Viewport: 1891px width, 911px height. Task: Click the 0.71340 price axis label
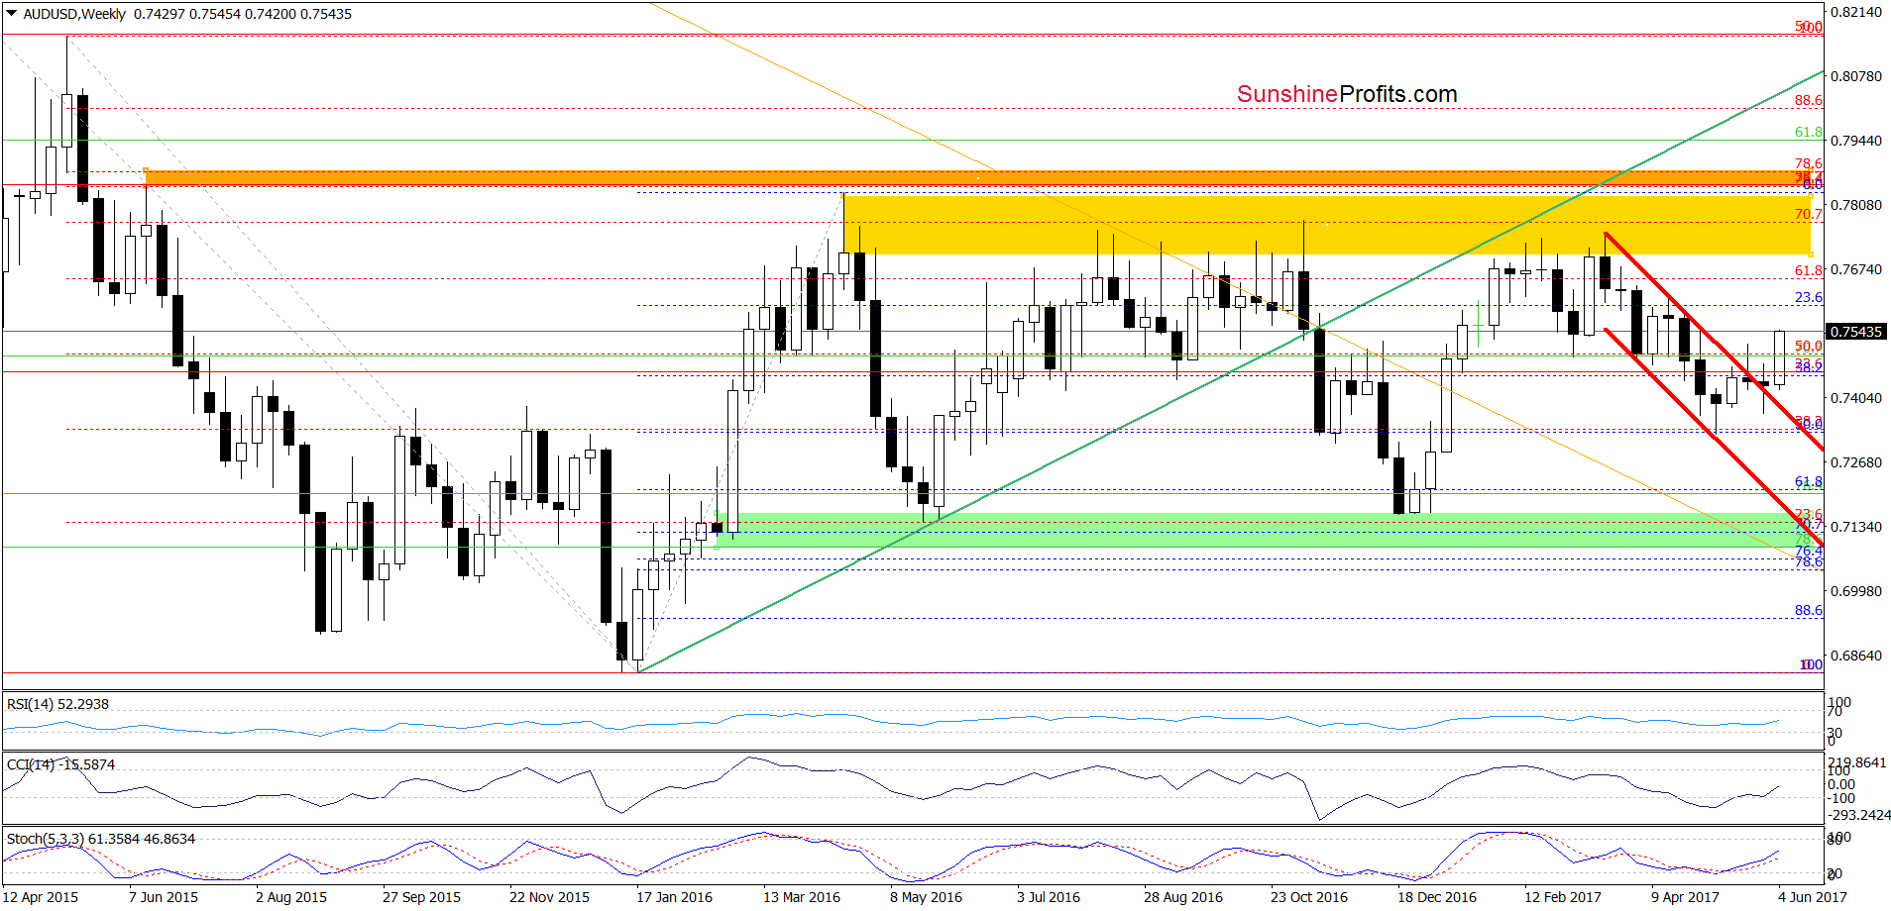point(1855,527)
